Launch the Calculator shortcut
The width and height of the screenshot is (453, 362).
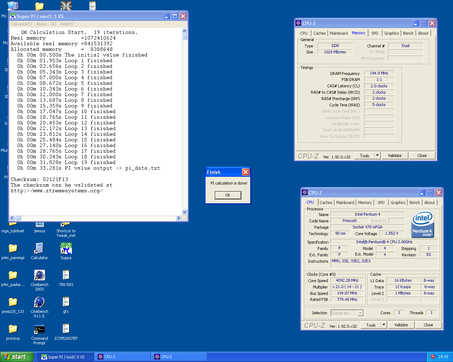click(39, 251)
